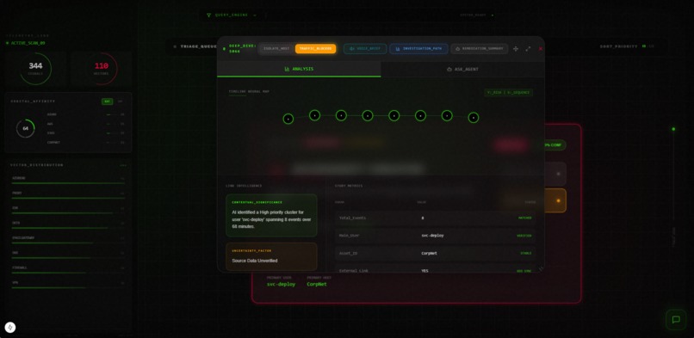The image size is (694, 338).
Task: Click the chart icon in INVESTIGATION_PATH button
Action: pyautogui.click(x=398, y=49)
